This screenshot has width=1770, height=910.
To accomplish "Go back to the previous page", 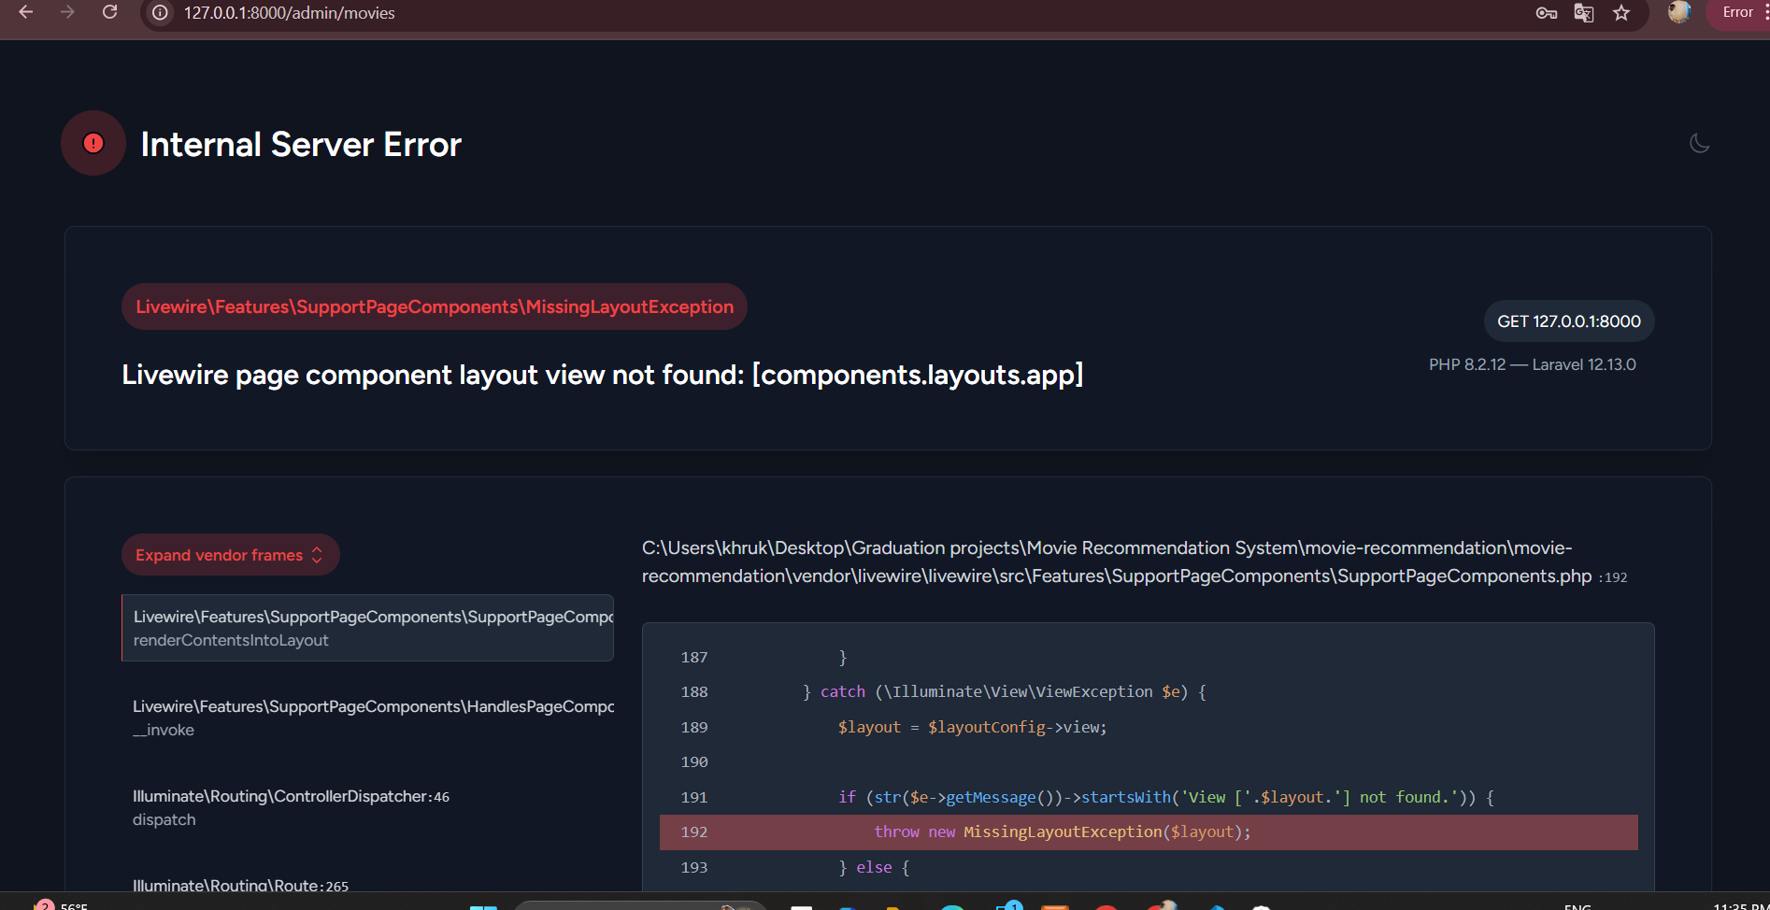I will click(x=25, y=12).
